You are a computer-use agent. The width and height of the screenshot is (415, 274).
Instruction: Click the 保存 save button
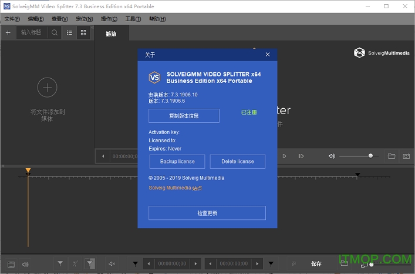click(x=316, y=263)
